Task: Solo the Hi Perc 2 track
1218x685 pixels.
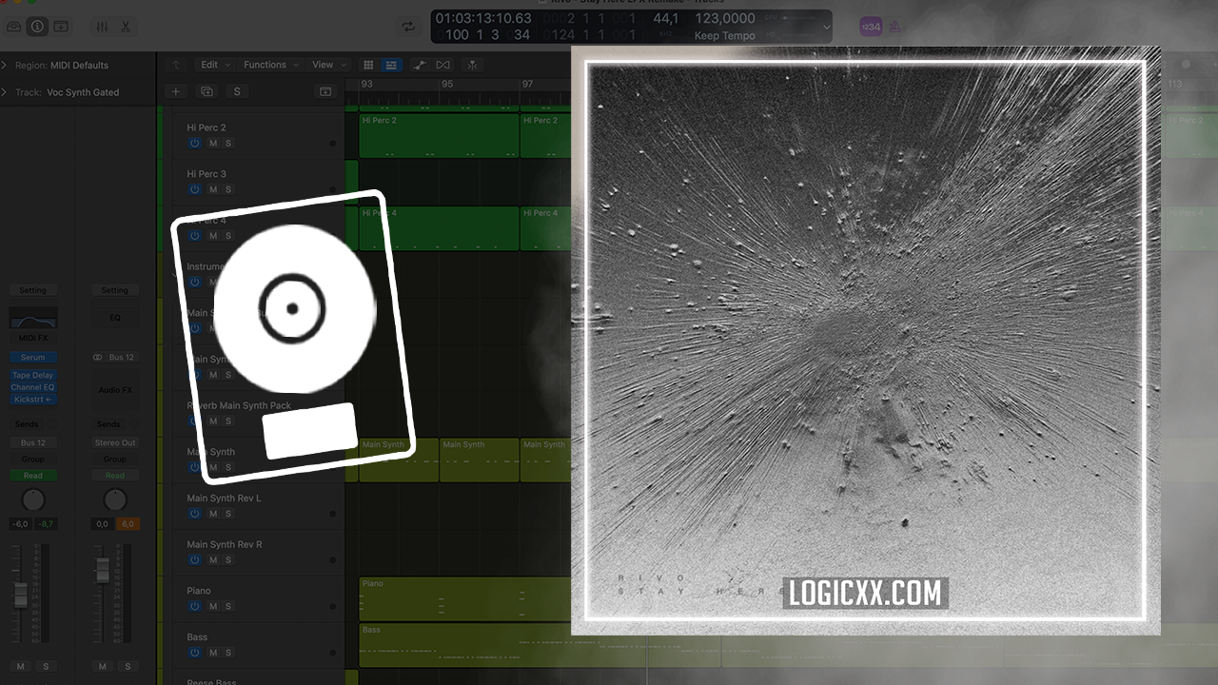Action: click(x=228, y=143)
